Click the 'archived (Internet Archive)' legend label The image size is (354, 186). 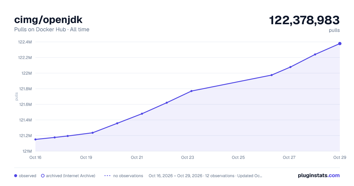71,176
